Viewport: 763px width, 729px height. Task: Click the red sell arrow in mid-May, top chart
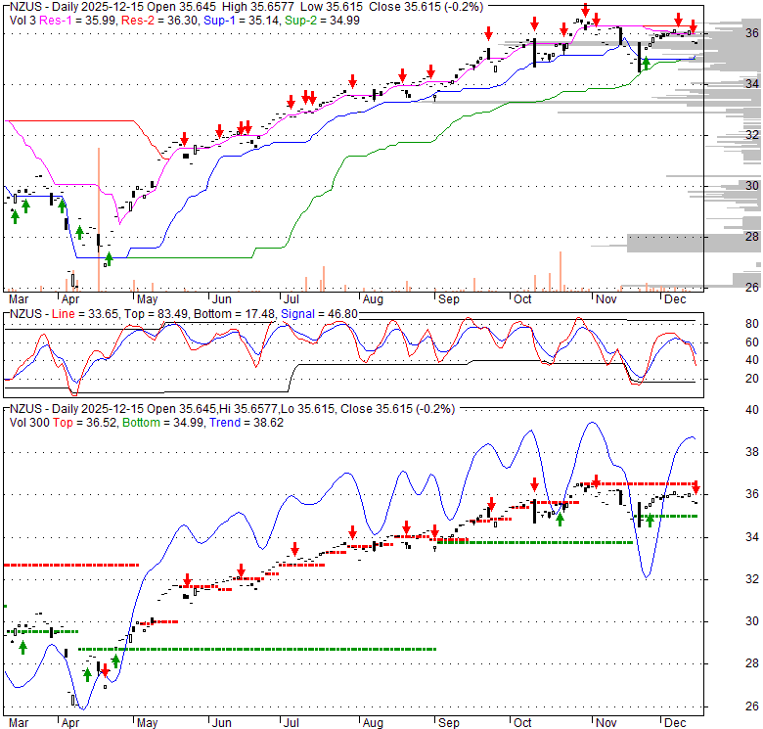[184, 138]
